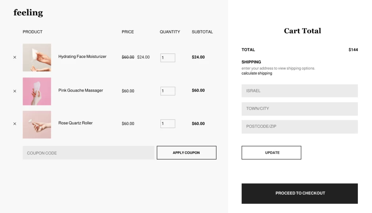Open Pink Gouache Massager product image

click(x=37, y=91)
